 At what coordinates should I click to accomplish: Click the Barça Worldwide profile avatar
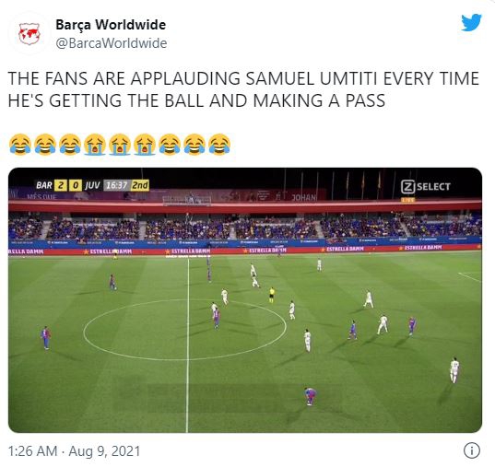pos(29,34)
